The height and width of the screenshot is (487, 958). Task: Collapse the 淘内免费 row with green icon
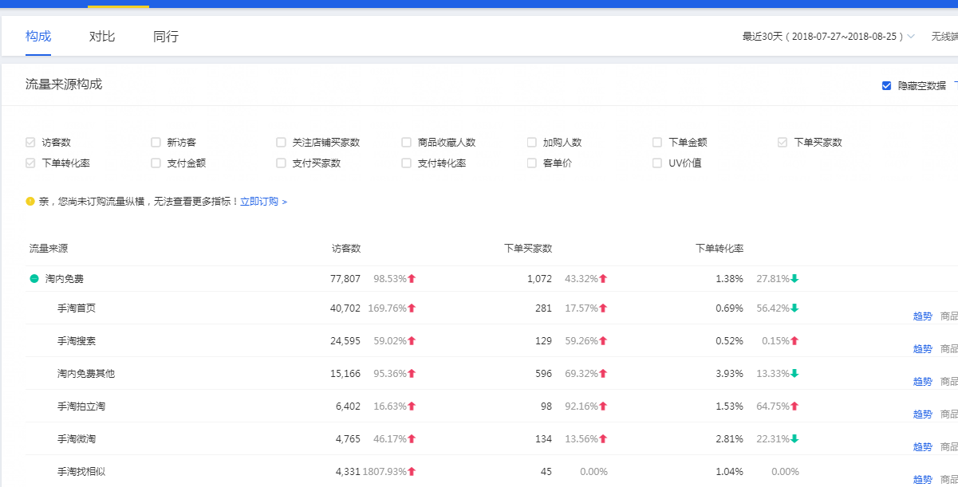click(34, 279)
